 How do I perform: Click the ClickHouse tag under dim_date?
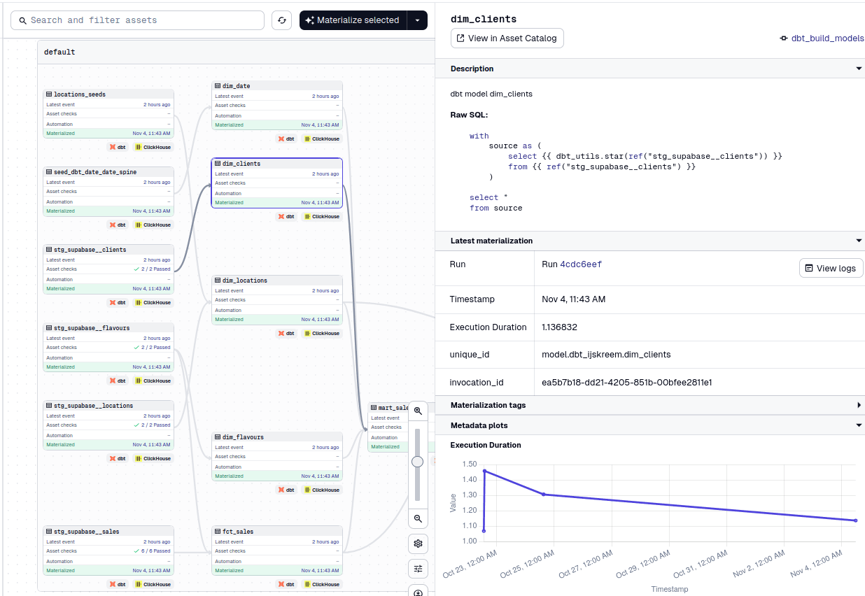pos(321,139)
